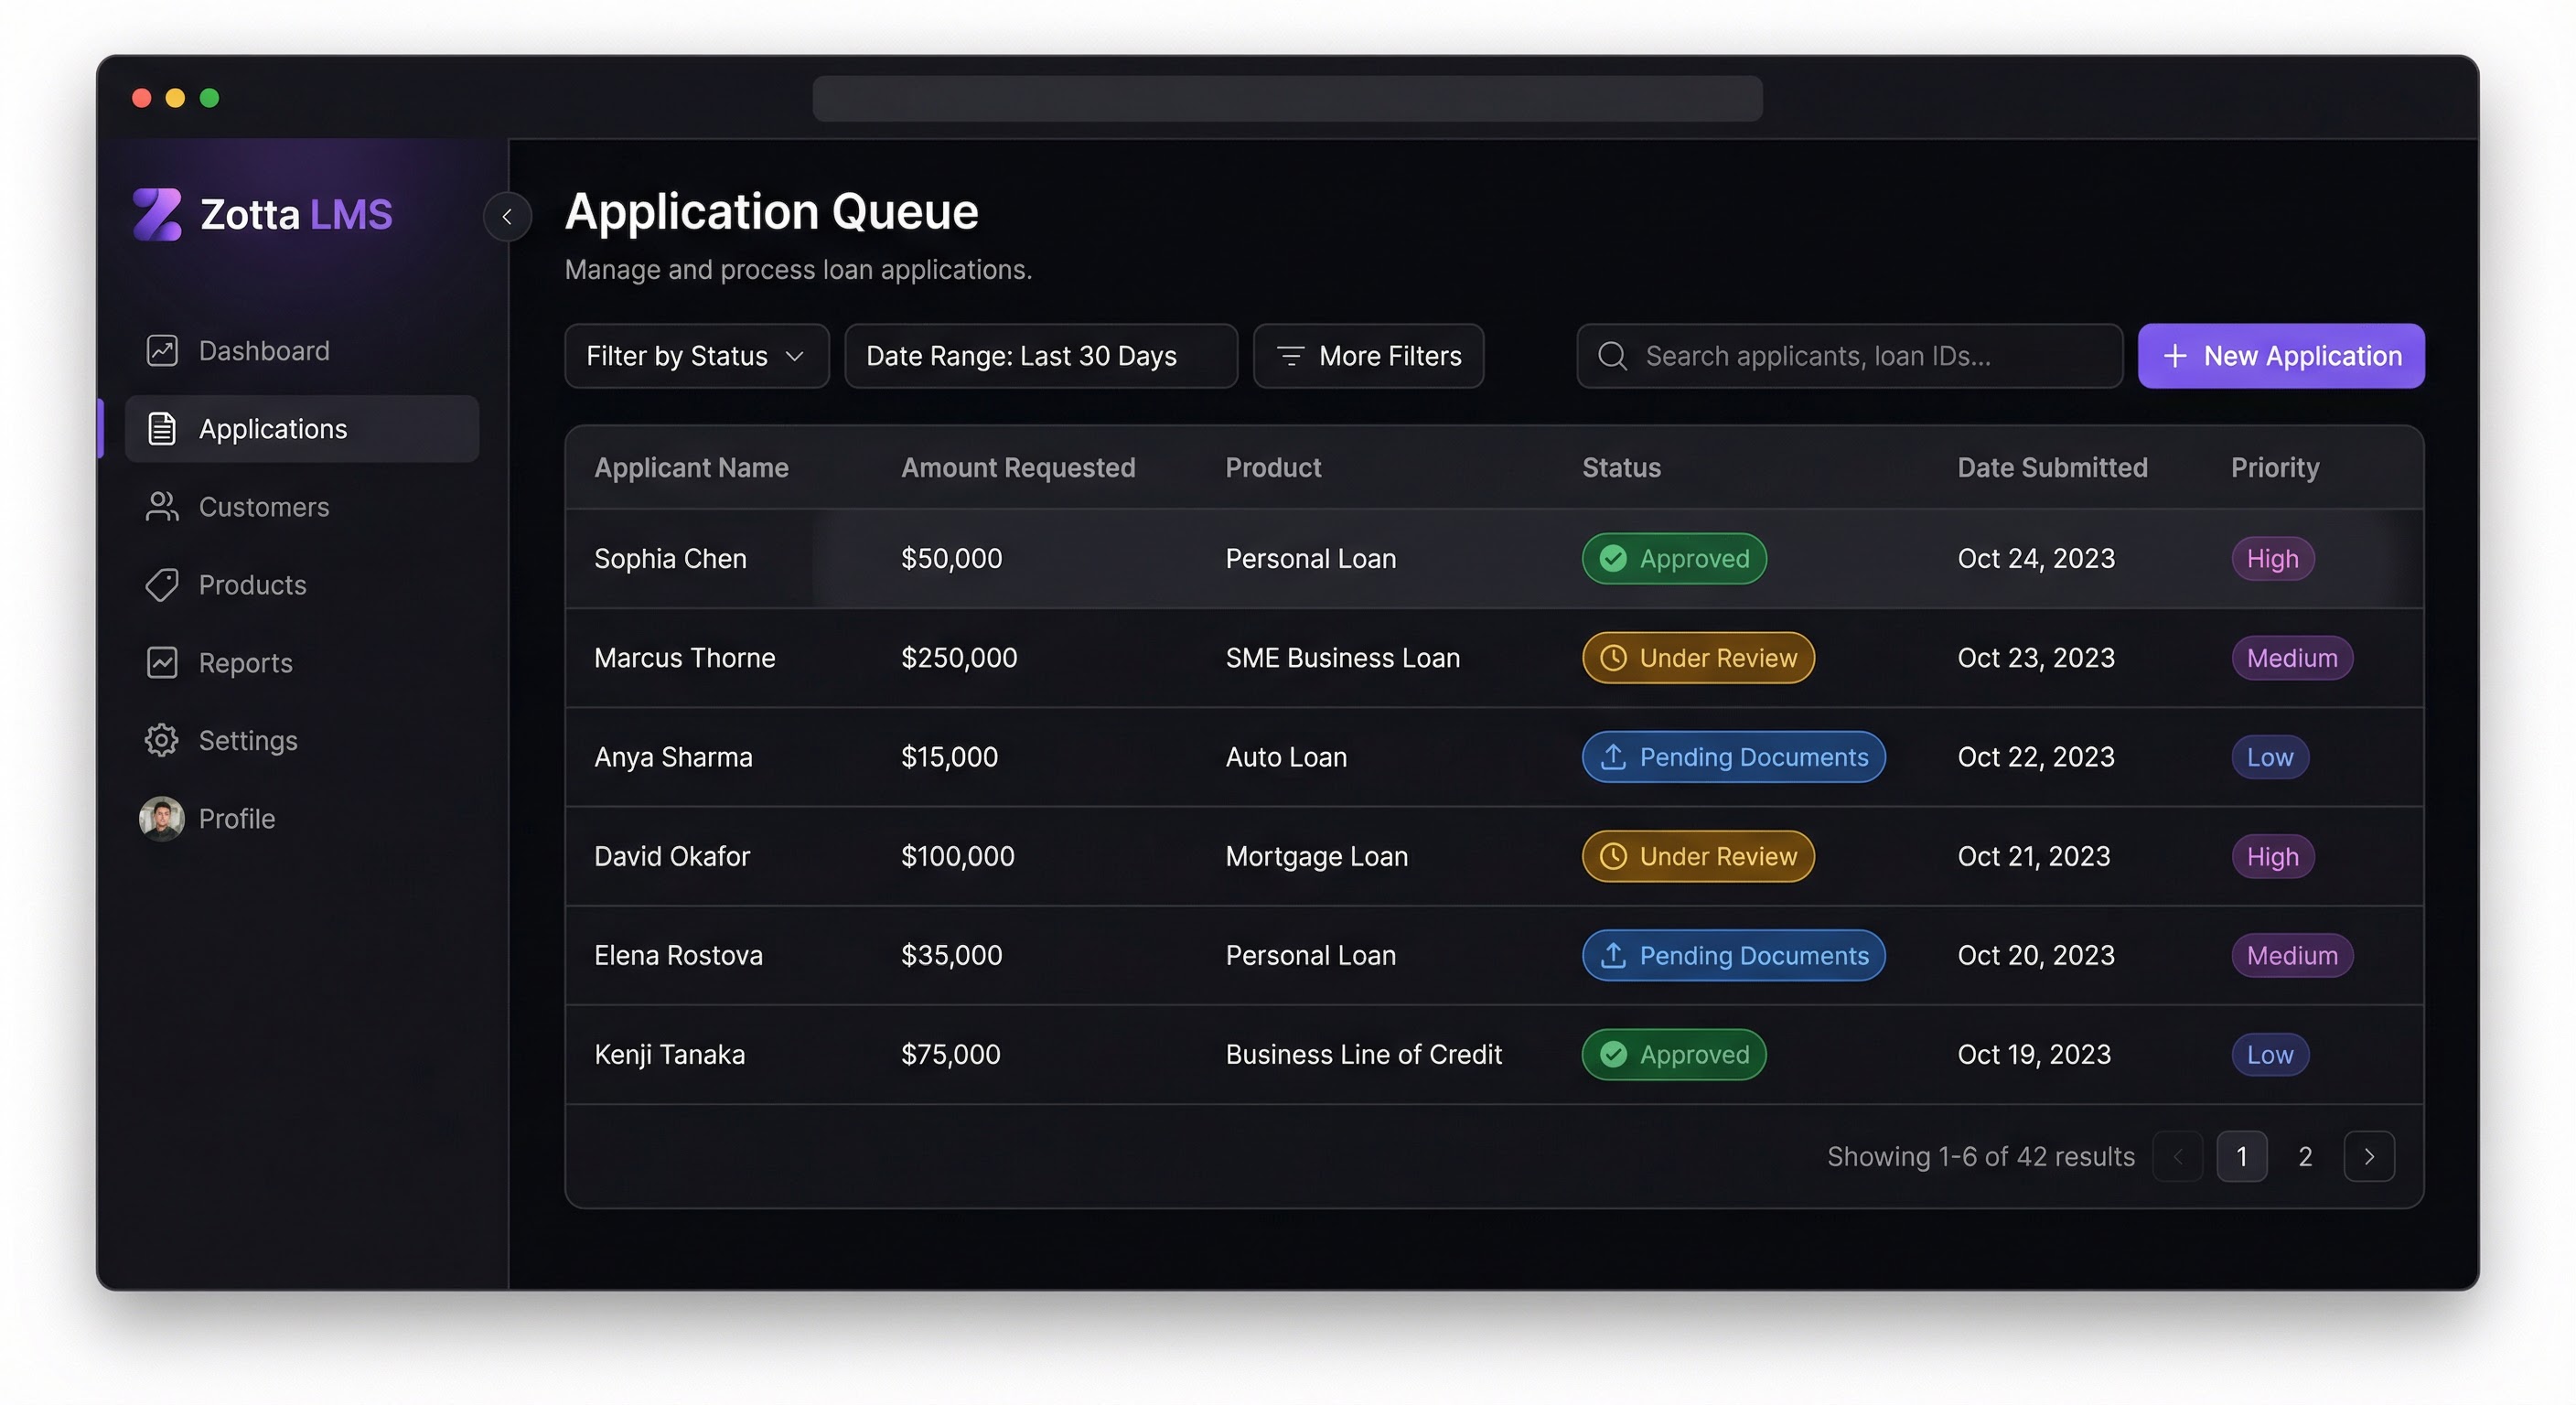
Task: Toggle Approved status on Sophia Chen's row
Action: (x=1673, y=558)
